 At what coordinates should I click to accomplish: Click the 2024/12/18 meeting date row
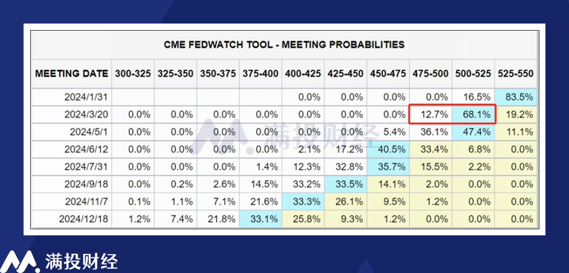284,219
